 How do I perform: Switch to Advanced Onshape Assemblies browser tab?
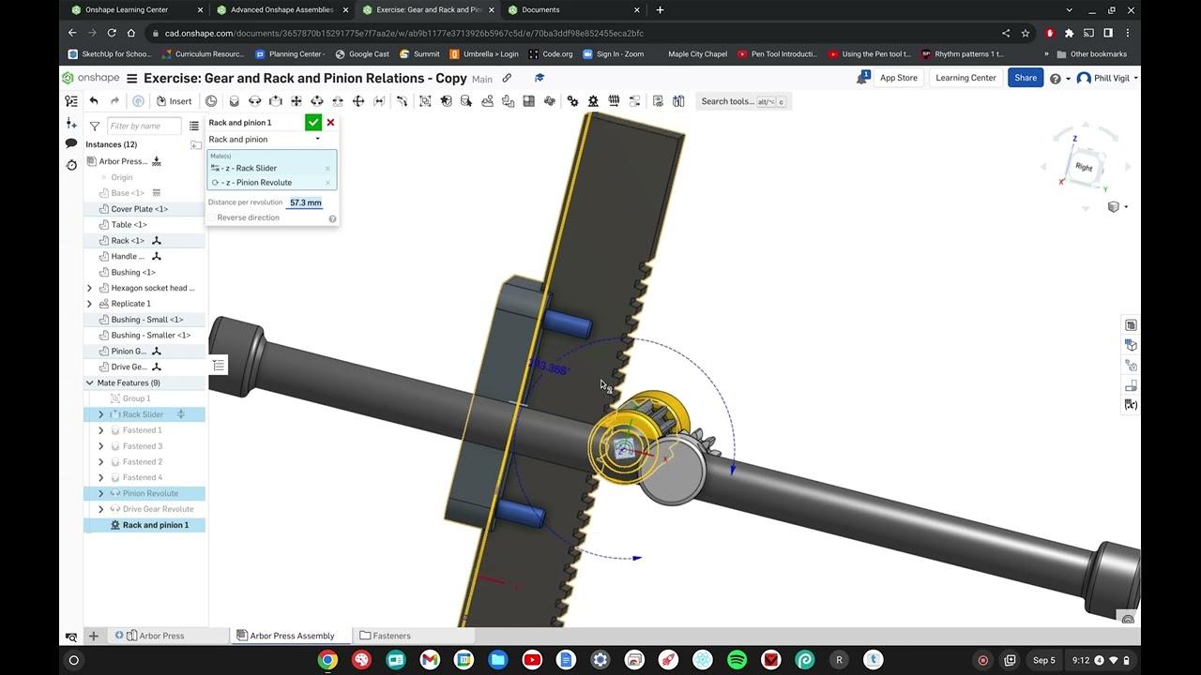pos(281,9)
